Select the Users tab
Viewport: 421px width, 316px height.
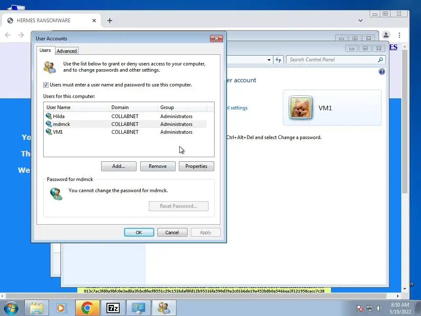(x=45, y=50)
